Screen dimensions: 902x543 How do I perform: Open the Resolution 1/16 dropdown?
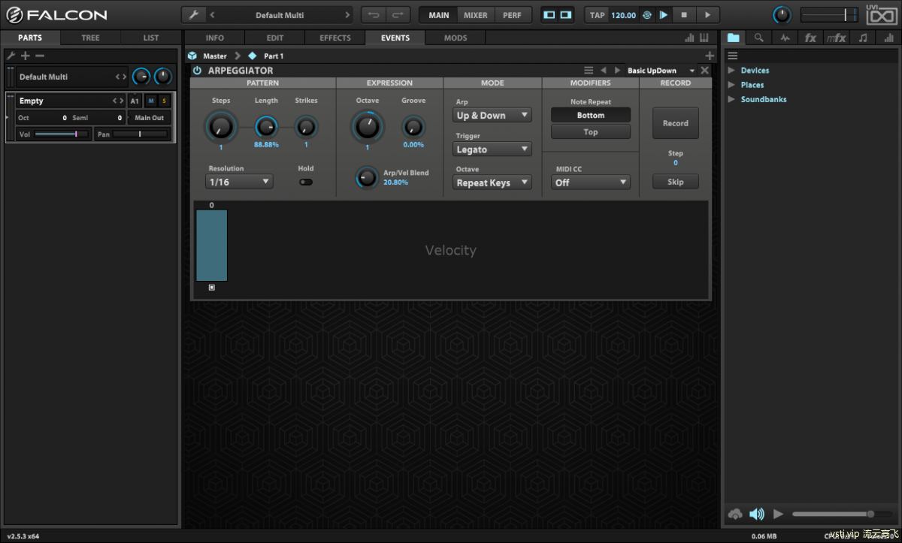(x=239, y=182)
